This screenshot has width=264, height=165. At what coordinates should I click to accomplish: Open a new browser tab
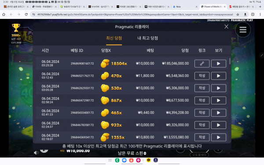click(x=260, y=7)
